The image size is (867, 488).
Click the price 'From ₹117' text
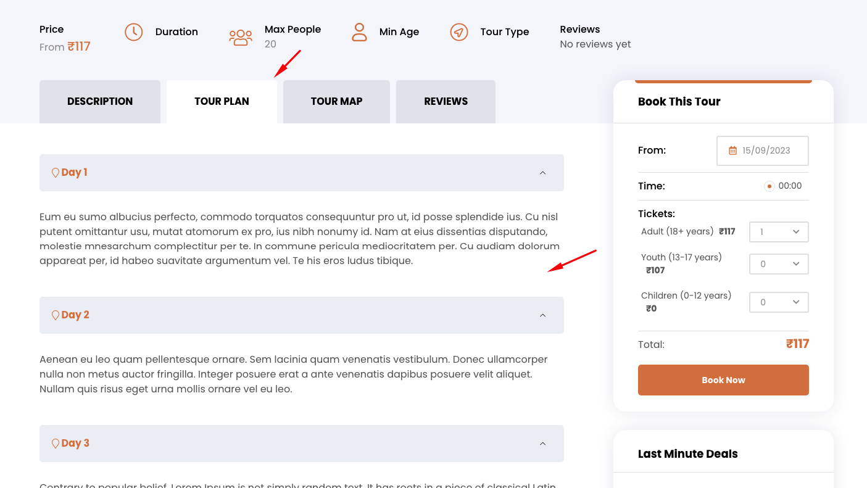(65, 47)
